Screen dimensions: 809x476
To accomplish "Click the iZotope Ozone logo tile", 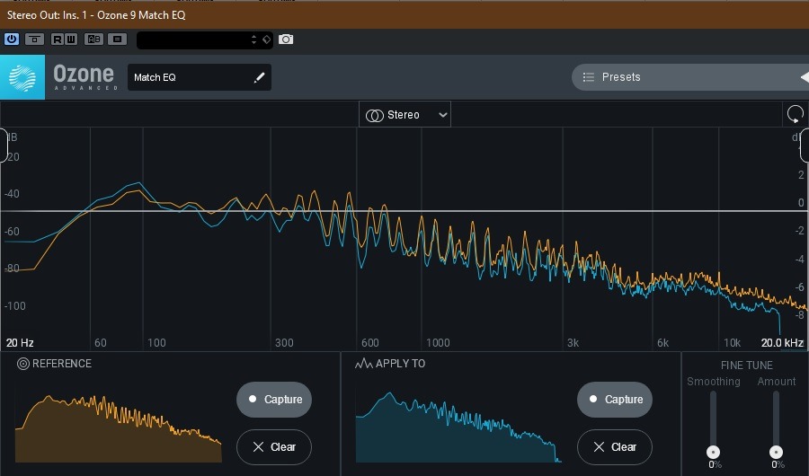I will tap(22, 77).
